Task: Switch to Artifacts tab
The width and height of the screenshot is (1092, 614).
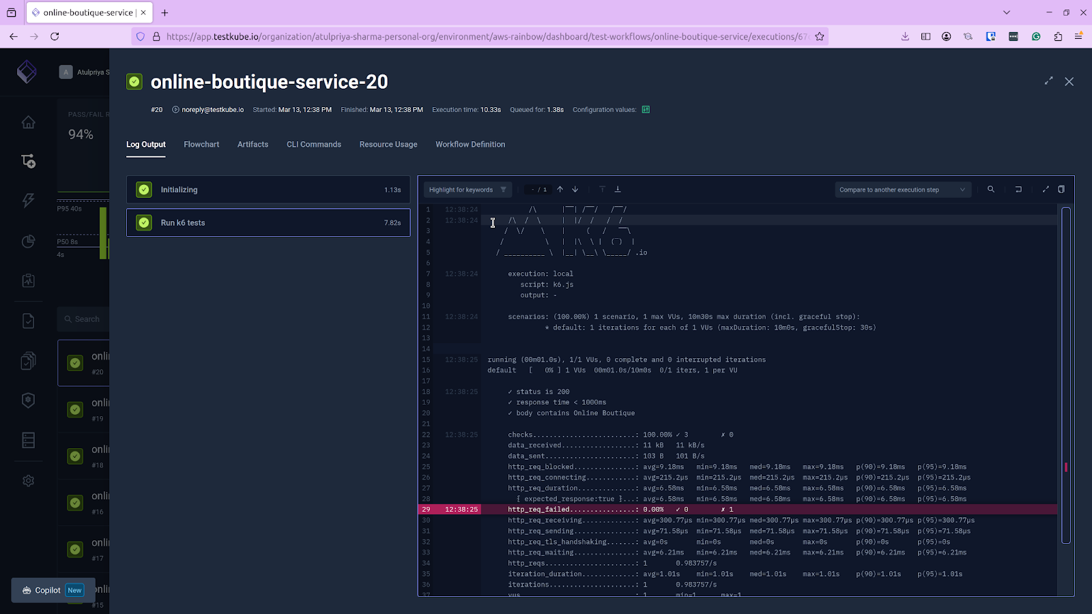Action: (x=253, y=145)
